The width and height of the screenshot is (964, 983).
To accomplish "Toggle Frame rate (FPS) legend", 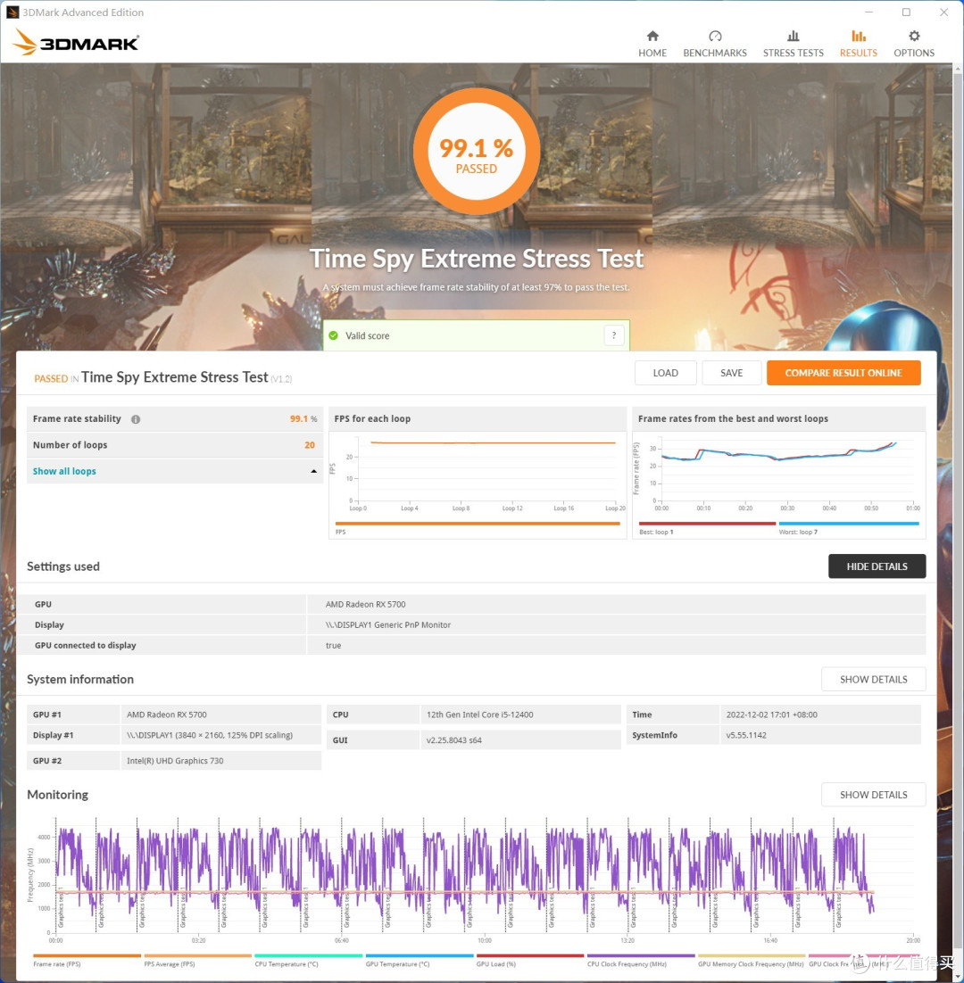I will tap(87, 961).
